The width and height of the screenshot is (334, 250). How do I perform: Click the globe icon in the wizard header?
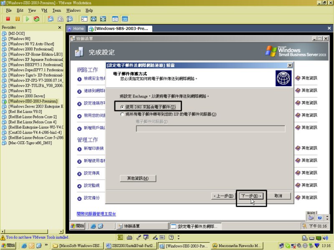pyautogui.click(x=283, y=78)
